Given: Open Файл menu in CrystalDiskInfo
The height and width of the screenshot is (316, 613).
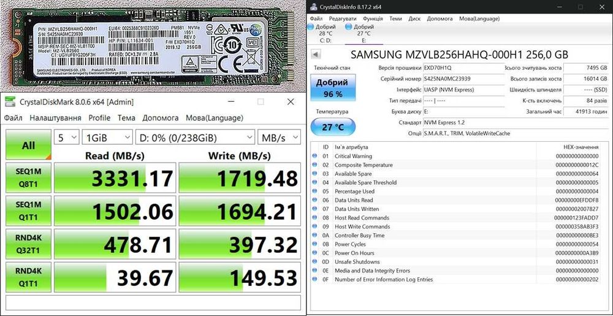Looking at the screenshot, I should point(316,18).
